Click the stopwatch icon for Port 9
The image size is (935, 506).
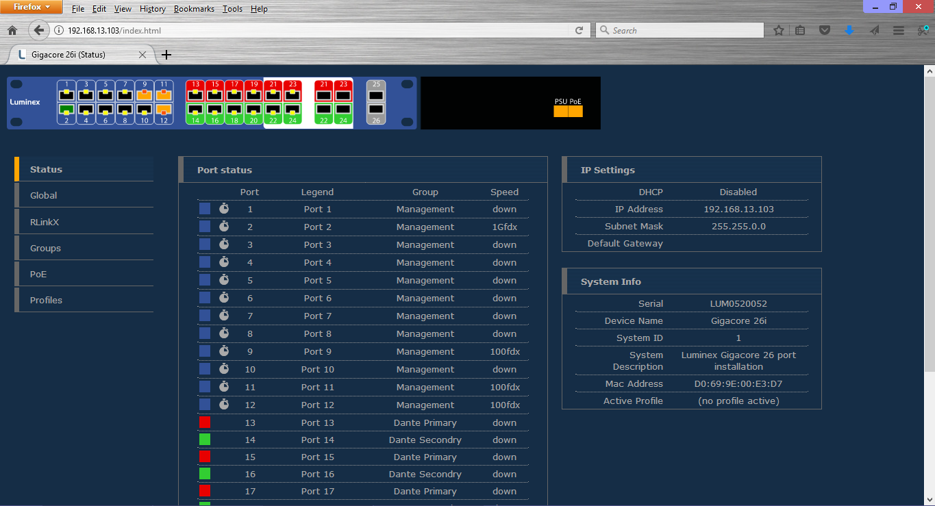224,351
